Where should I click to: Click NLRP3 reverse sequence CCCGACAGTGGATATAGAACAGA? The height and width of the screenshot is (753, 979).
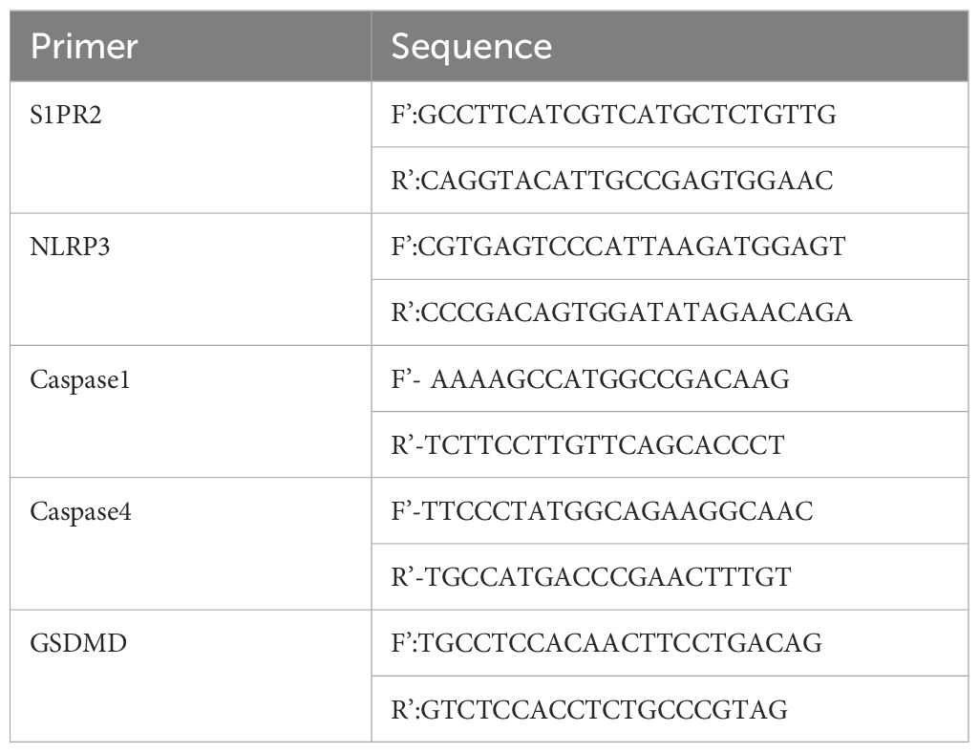636,312
